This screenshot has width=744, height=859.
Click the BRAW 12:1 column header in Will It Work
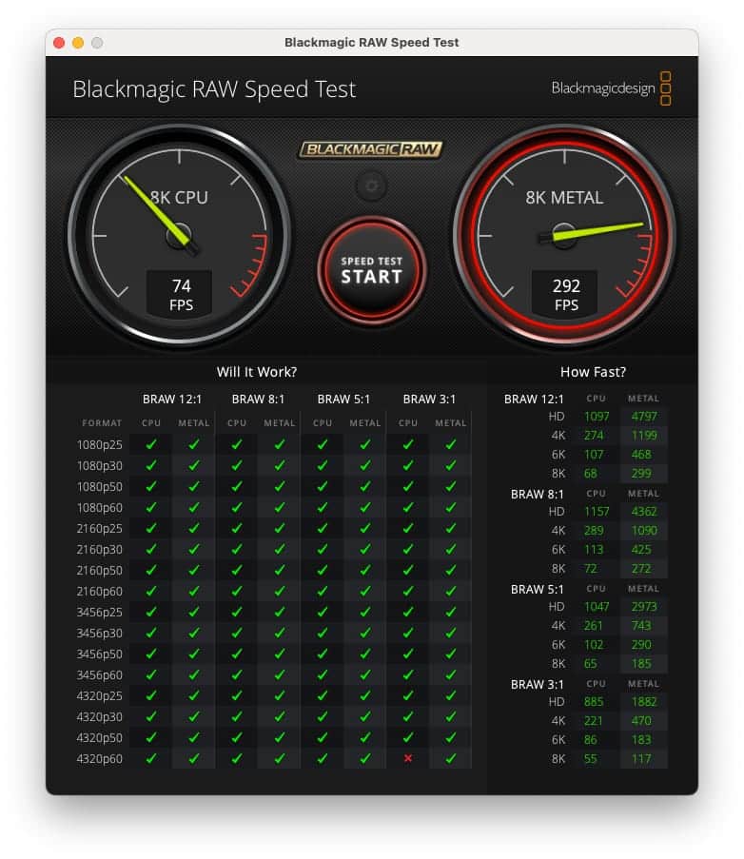[x=172, y=400]
